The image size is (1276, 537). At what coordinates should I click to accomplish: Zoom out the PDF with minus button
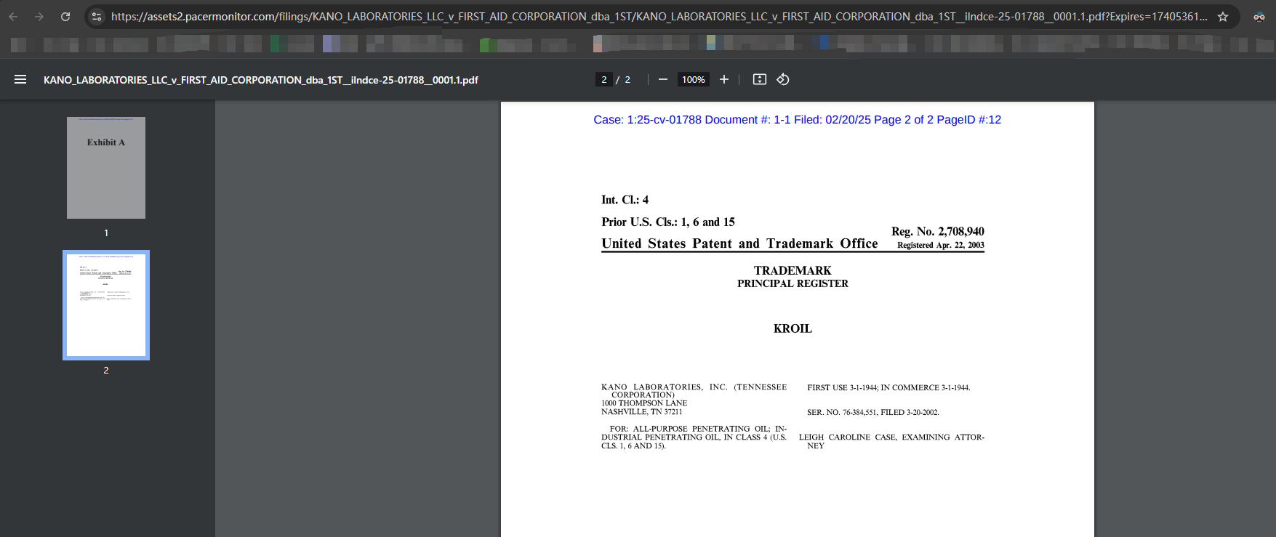tap(663, 79)
